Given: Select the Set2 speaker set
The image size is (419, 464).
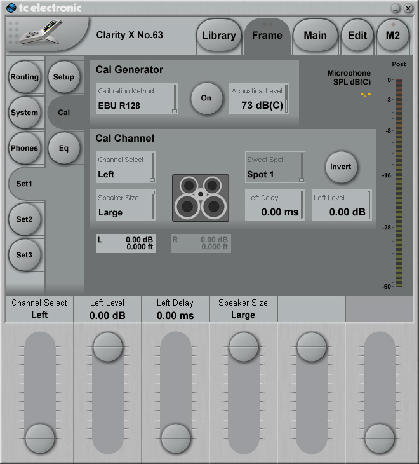Looking at the screenshot, I should coord(25,219).
